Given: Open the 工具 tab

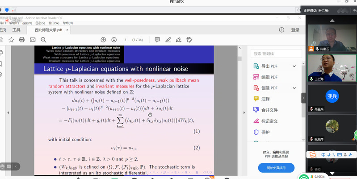Looking at the screenshot, I should [17, 30].
